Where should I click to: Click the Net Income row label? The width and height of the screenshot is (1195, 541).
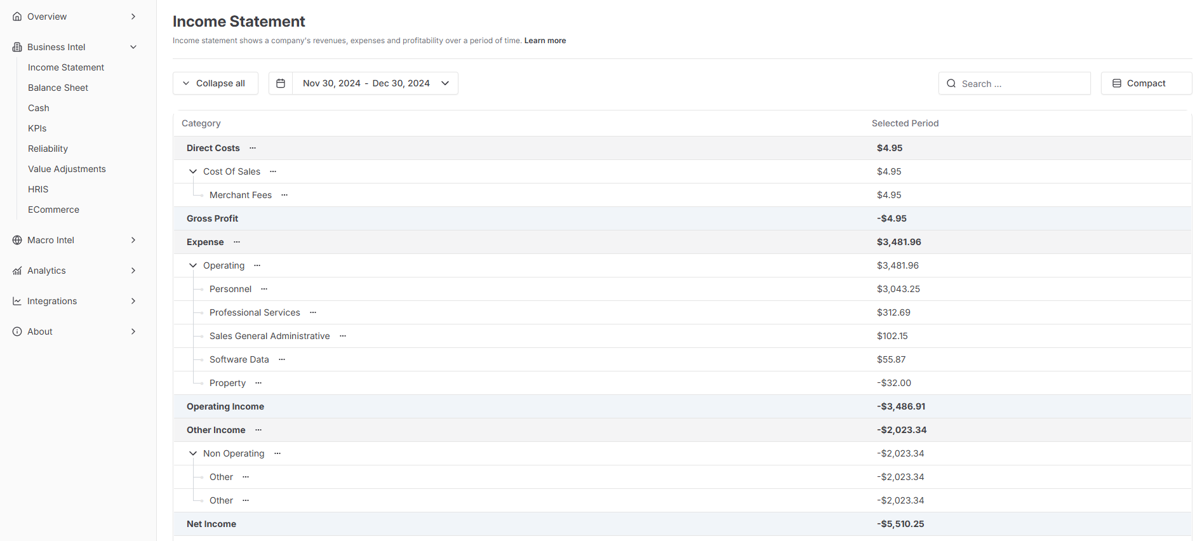[x=211, y=524]
